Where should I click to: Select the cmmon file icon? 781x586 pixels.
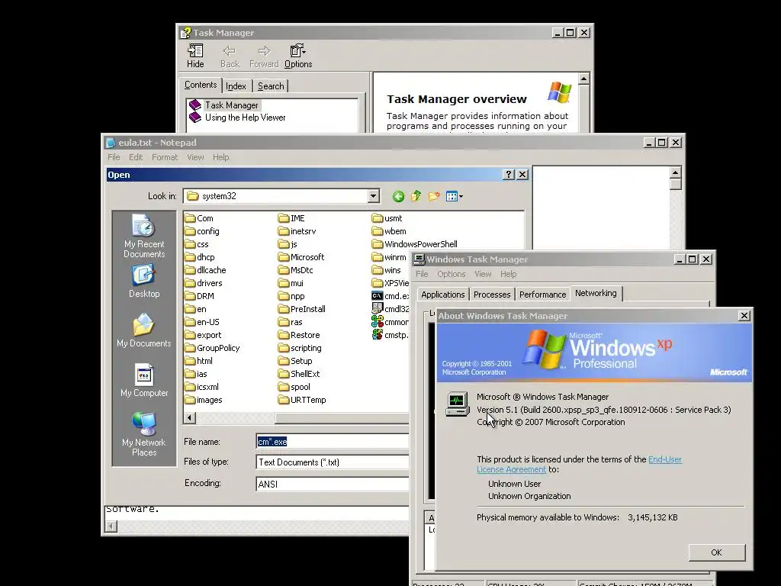(x=377, y=322)
